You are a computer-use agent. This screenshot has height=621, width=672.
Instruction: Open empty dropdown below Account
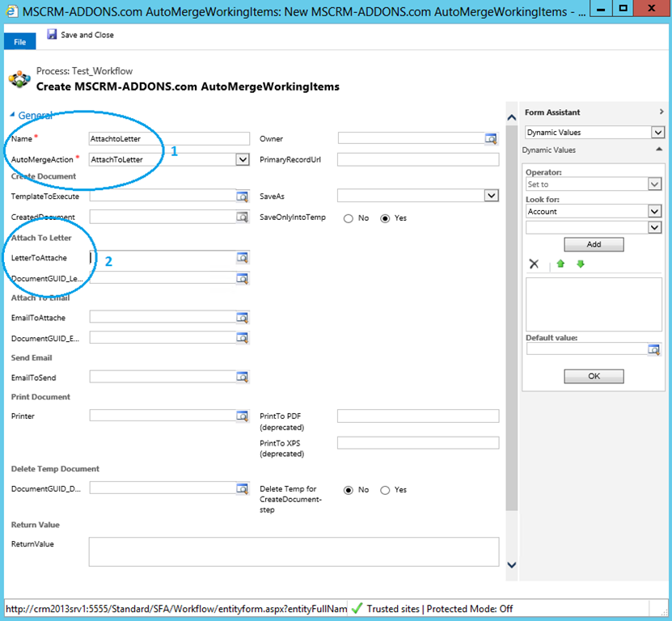point(654,227)
